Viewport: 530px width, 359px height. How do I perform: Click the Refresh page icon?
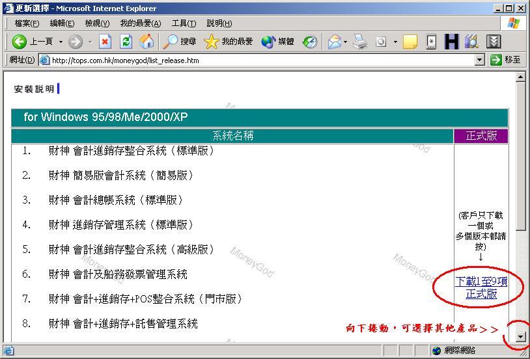click(126, 42)
